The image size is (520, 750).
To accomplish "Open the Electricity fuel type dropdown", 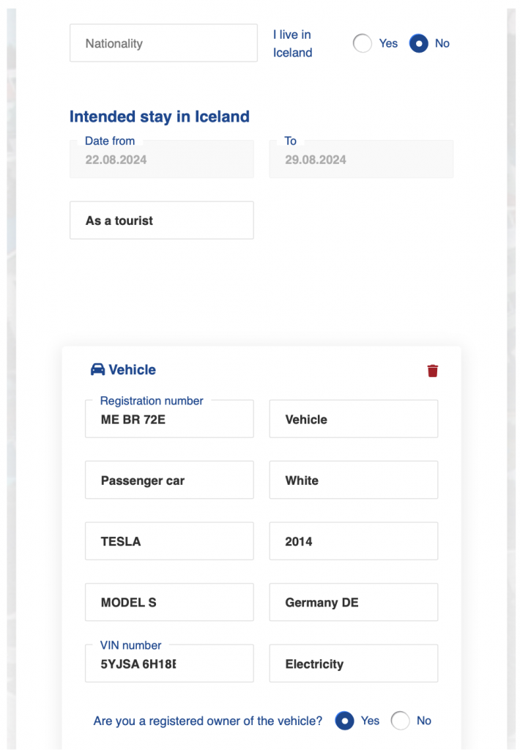I will coord(354,663).
